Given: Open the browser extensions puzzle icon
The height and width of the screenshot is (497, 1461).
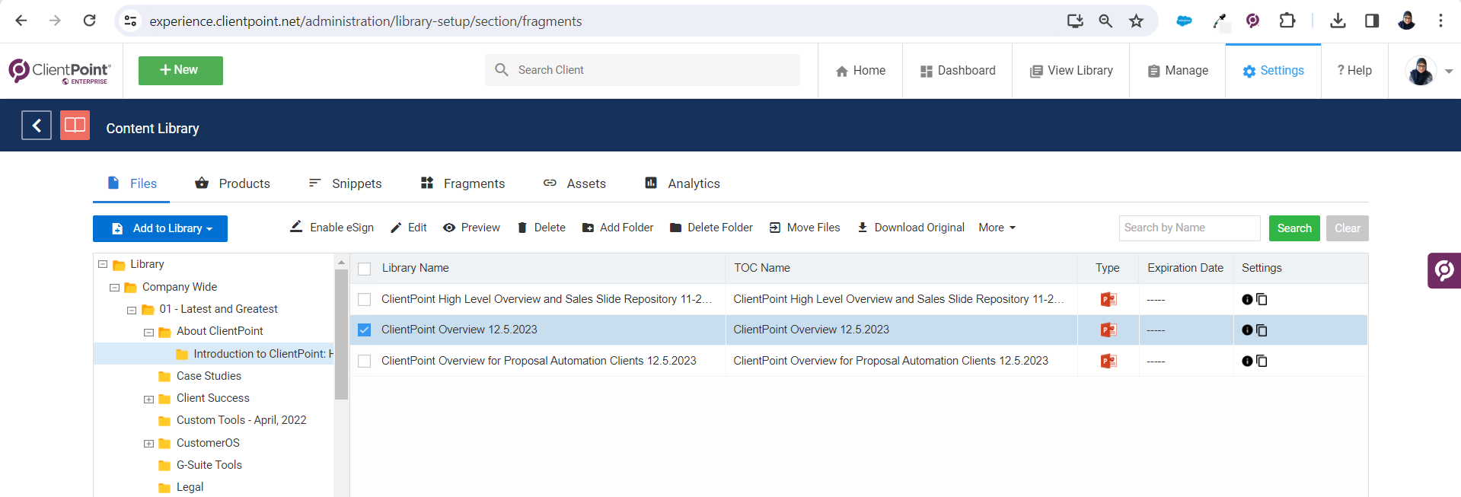Looking at the screenshot, I should [1287, 21].
